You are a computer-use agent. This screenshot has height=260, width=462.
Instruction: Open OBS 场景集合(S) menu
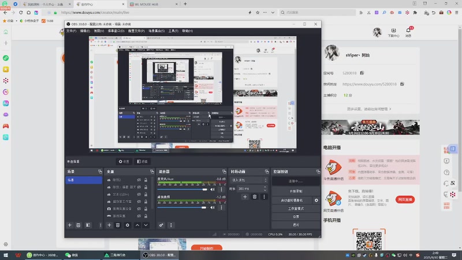coord(157,31)
